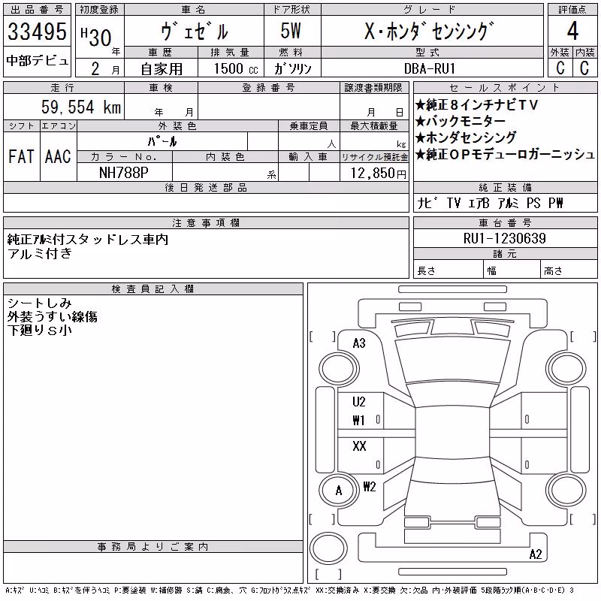
Task: Click sales point 純正8インチナビTV
Action: point(477,104)
